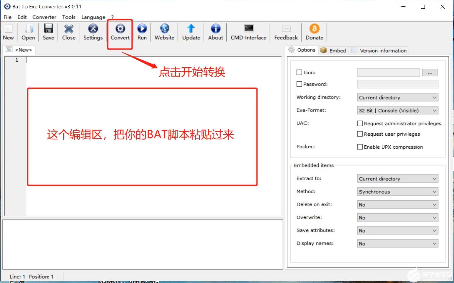Open the Extract to dropdown
This screenshot has height=283, width=454.
(398, 179)
